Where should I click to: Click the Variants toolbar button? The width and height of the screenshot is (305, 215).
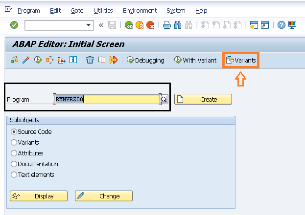(x=241, y=60)
